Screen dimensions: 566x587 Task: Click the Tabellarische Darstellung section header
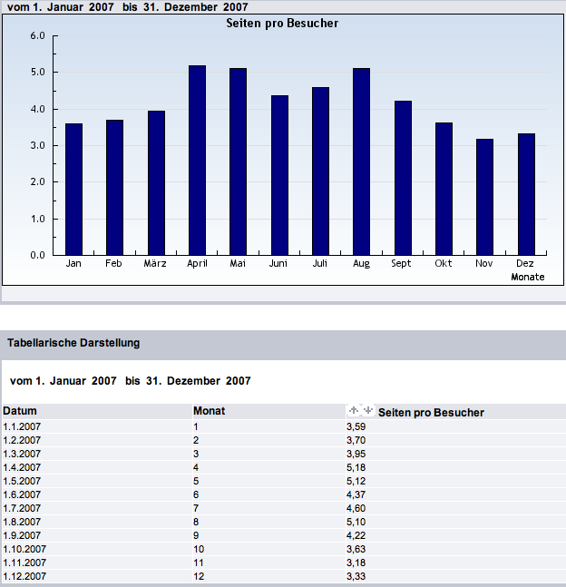(x=73, y=343)
